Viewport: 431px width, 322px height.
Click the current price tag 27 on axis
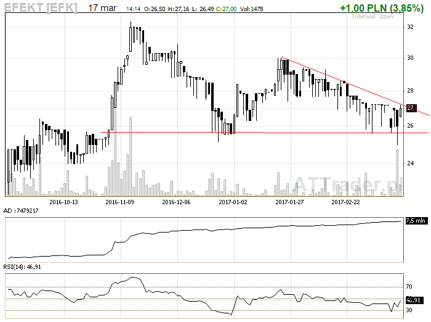click(x=411, y=108)
